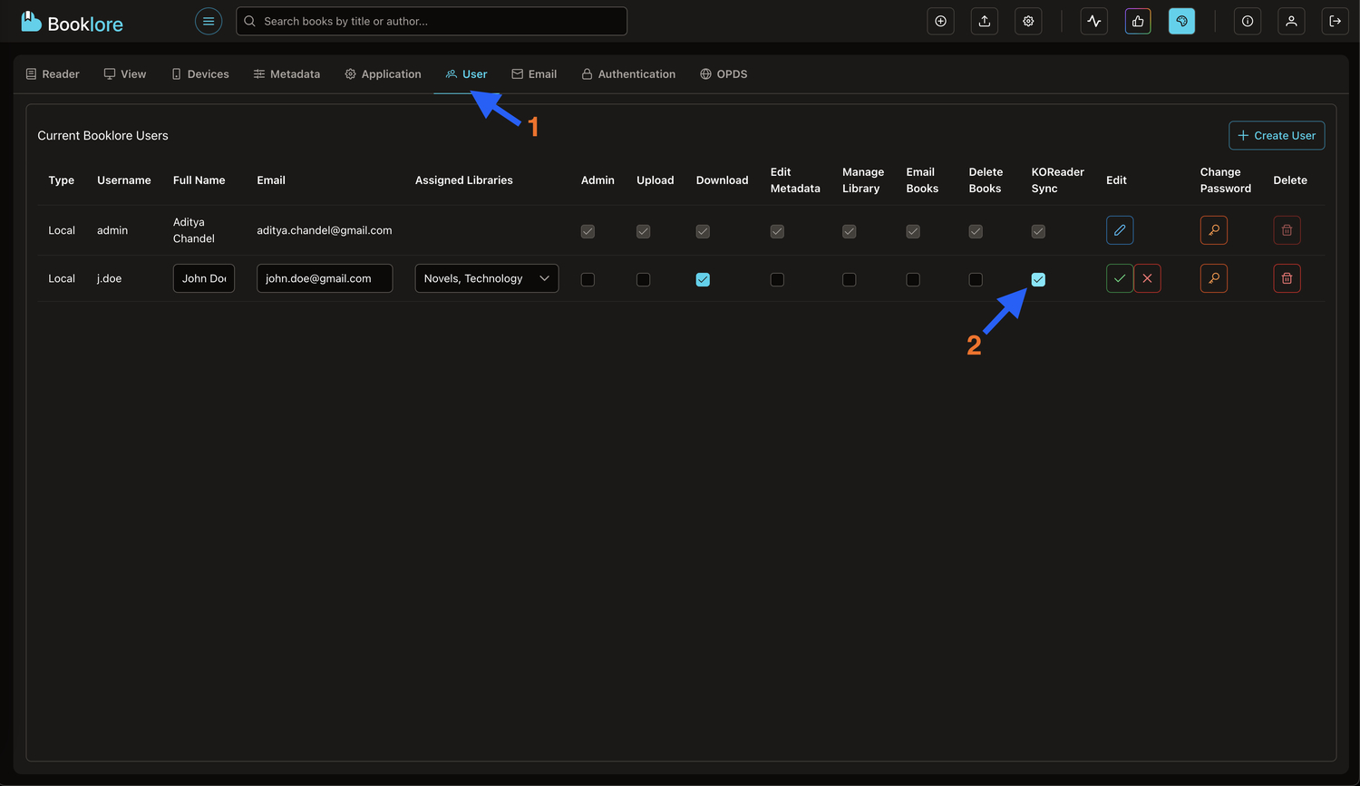The image size is (1360, 786).
Task: Click the upload icon in top bar
Action: point(985,21)
